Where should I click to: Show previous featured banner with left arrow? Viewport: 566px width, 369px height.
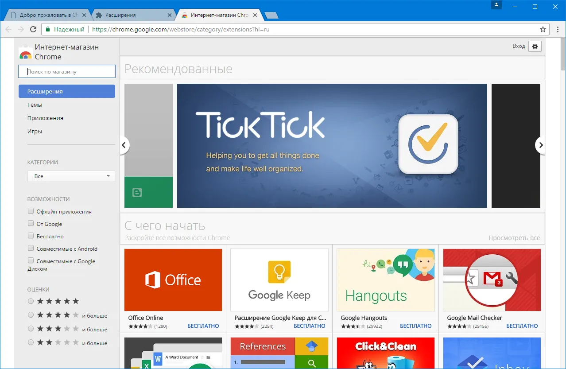coord(124,145)
